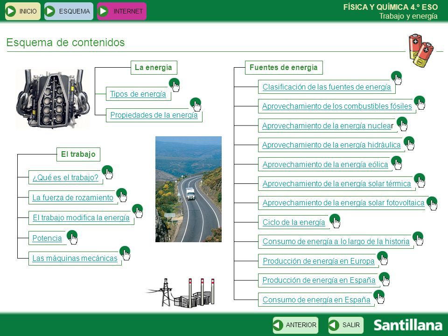Click hand icon beside Clasificación de las fuentes de energía
The image size is (448, 336).
click(397, 78)
